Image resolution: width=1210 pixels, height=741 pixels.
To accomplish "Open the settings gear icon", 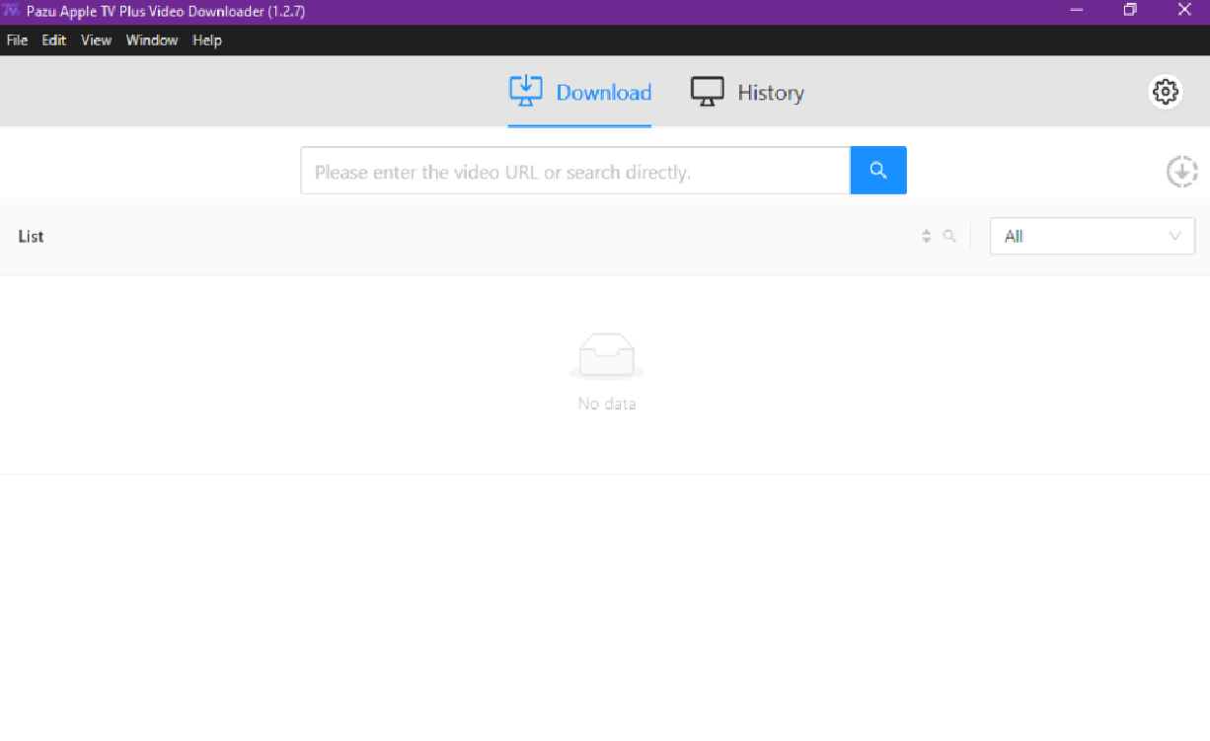I will click(1166, 92).
